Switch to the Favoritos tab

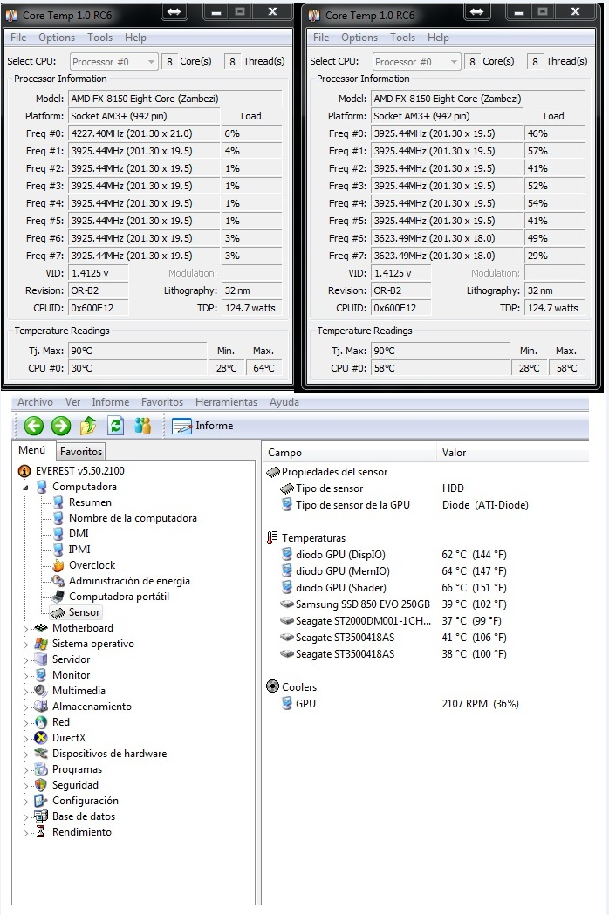81,451
